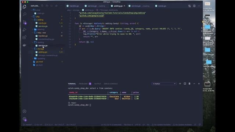Click the Split Editor icon
This screenshot has width=235, height=132.
[x=194, y=6]
